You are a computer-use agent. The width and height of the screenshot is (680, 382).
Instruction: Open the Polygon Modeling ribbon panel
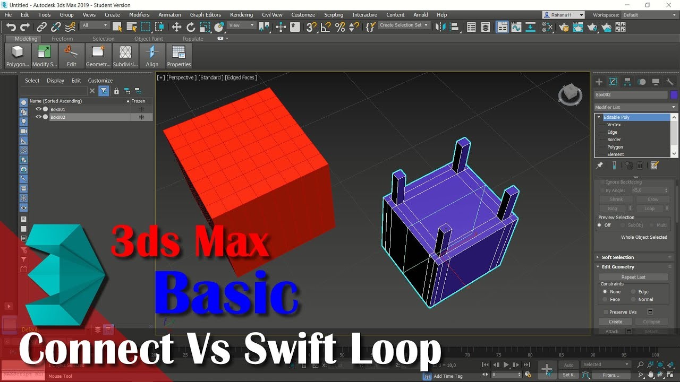pos(18,56)
